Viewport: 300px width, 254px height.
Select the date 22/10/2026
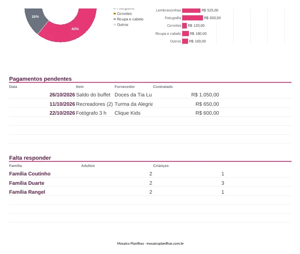(62, 113)
